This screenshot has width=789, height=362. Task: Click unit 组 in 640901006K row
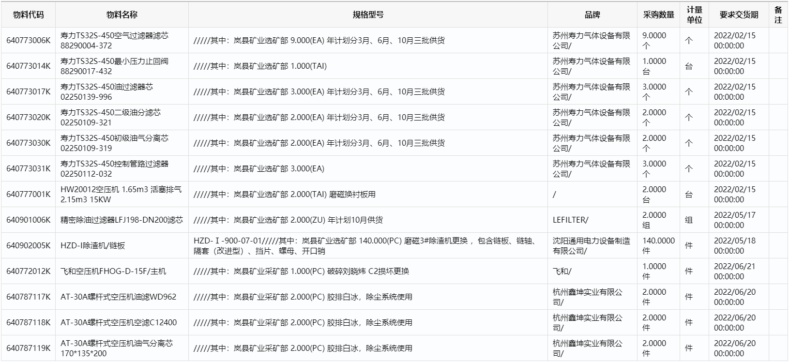point(689,220)
